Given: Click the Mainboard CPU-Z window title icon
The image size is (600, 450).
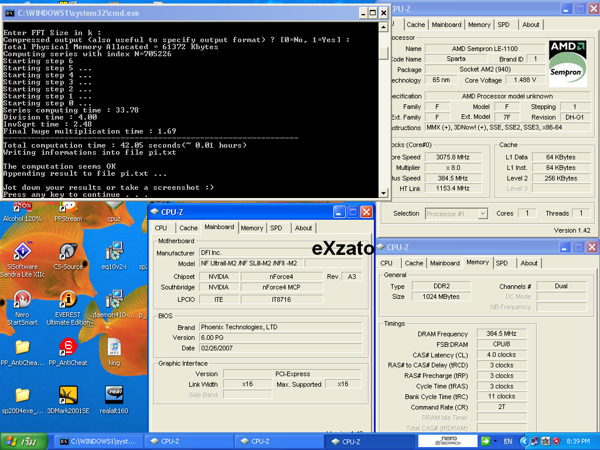Looking at the screenshot, I should coord(155,212).
